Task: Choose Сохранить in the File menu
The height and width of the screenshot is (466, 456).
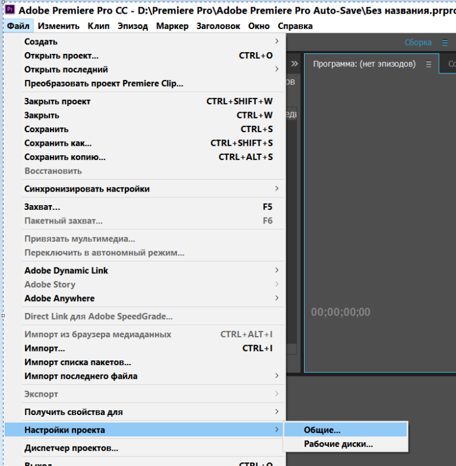Action: click(x=144, y=129)
